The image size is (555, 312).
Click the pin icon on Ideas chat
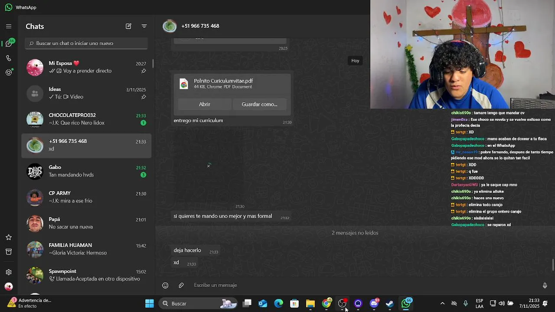pyautogui.click(x=144, y=97)
